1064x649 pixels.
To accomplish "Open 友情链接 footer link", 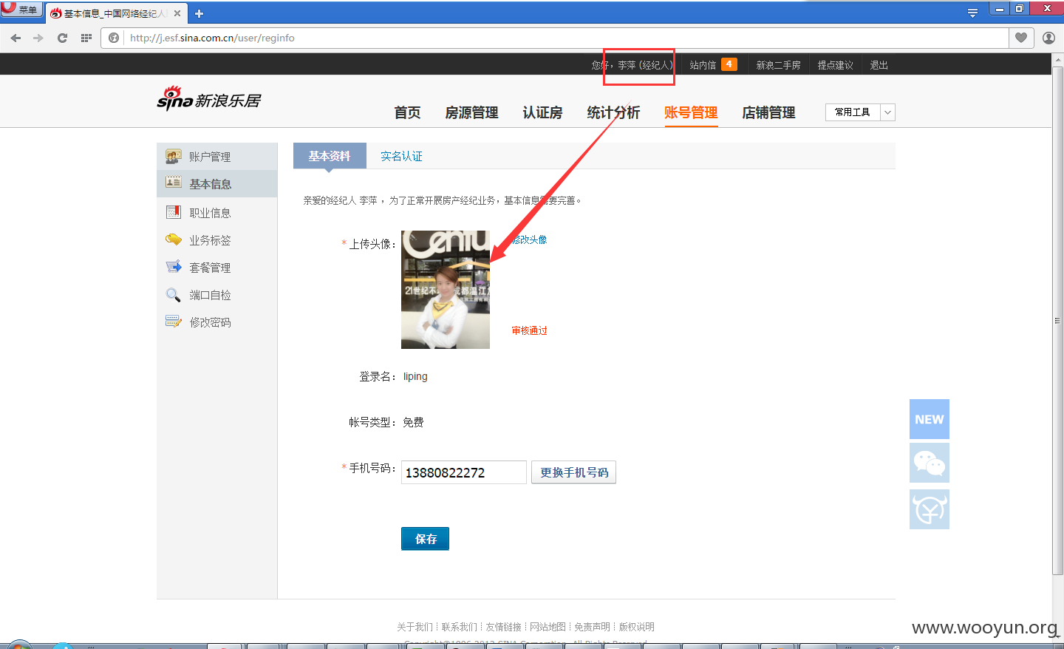I will pos(503,627).
